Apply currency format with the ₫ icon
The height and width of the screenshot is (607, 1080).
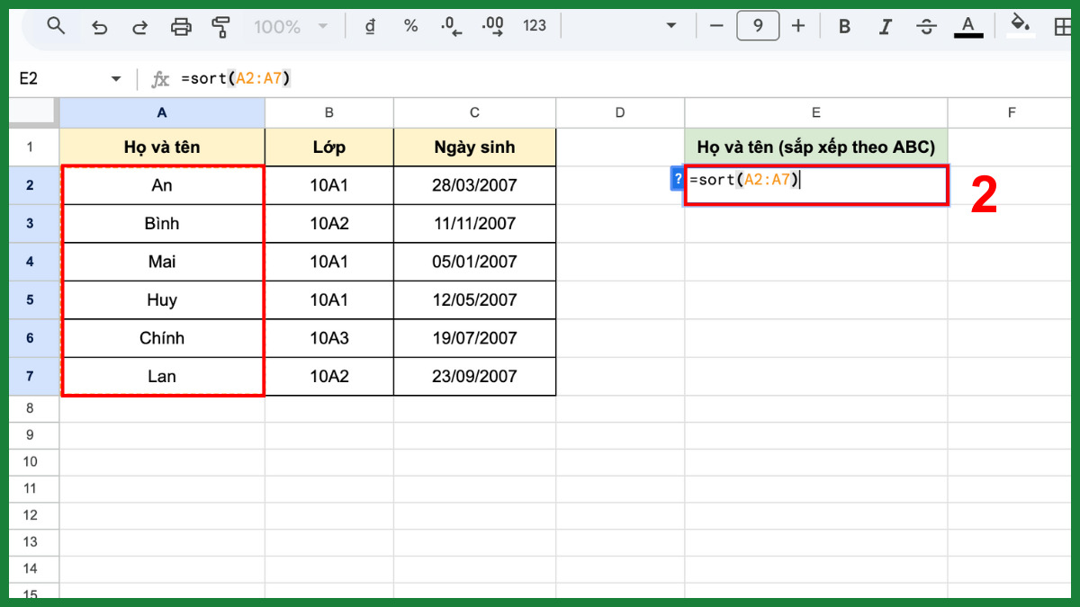370,26
